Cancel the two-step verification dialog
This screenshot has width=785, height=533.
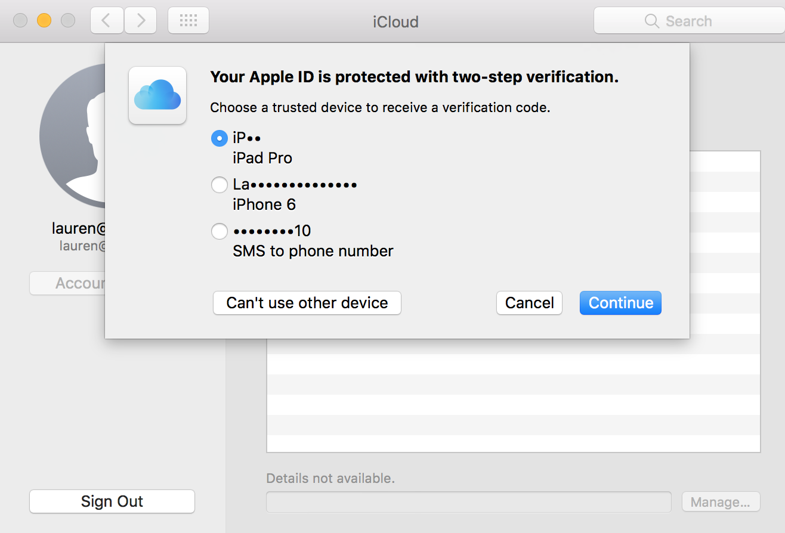pyautogui.click(x=529, y=303)
